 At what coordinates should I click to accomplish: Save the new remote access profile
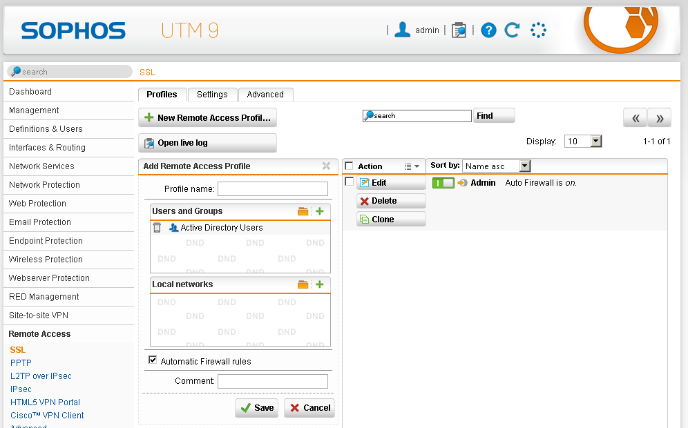point(257,408)
